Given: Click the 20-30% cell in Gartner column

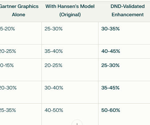Looking at the screenshot, I should click(x=8, y=88).
